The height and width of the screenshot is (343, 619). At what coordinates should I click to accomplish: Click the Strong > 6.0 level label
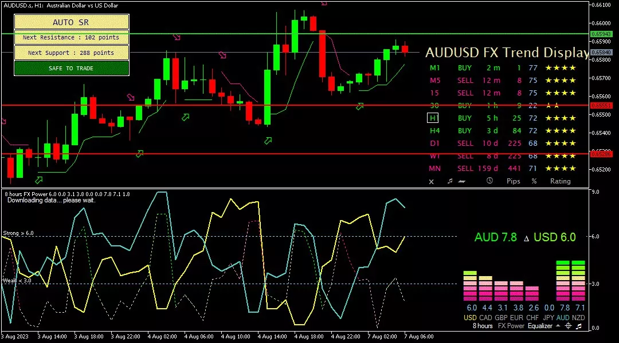[18, 233]
